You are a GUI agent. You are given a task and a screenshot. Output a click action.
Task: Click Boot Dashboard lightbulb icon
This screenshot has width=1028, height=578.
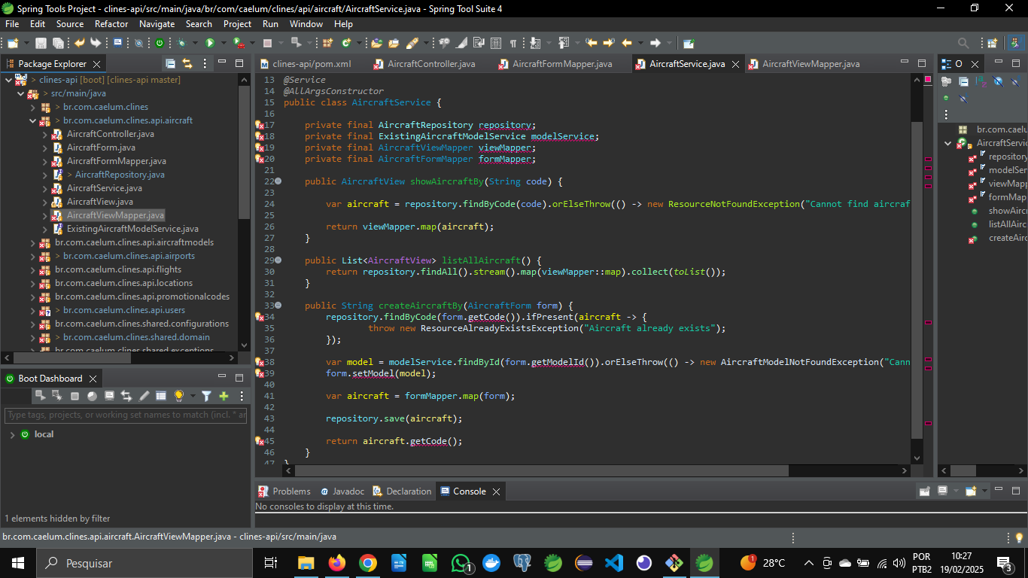(179, 396)
